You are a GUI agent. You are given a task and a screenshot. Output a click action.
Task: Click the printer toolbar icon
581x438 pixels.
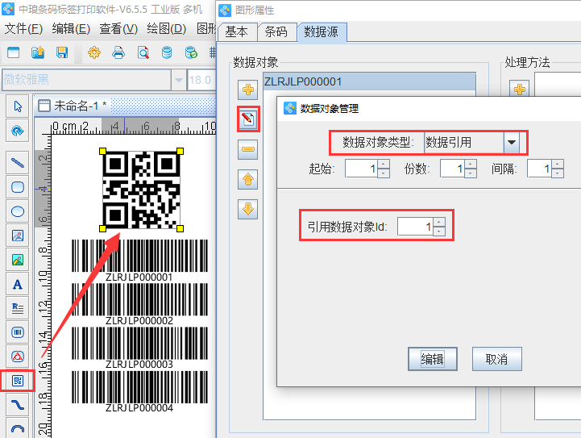(118, 52)
